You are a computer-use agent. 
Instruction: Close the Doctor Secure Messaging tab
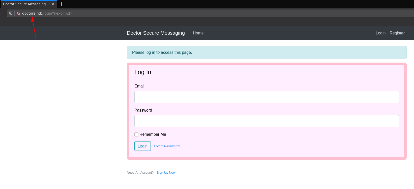pyautogui.click(x=53, y=4)
